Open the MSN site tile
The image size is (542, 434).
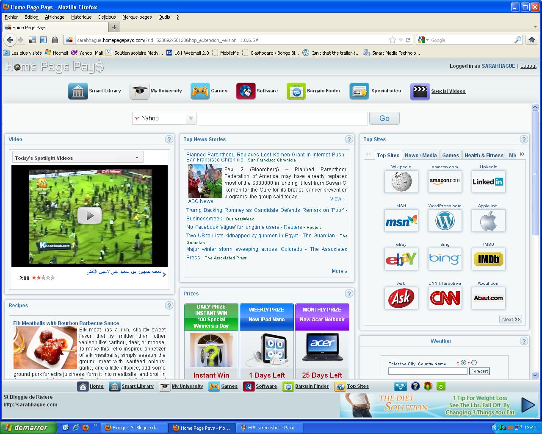[x=401, y=220]
